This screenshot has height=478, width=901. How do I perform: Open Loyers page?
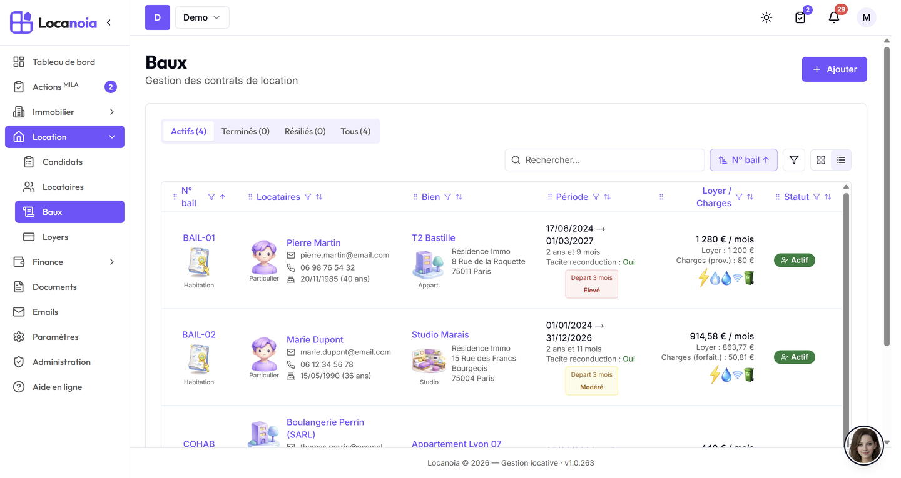click(69, 237)
